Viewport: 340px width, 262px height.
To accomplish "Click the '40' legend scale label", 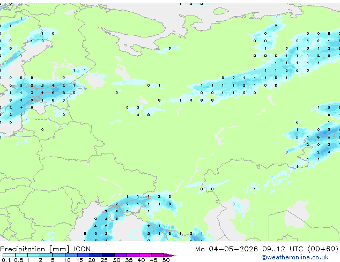I will pyautogui.click(x=141, y=260).
